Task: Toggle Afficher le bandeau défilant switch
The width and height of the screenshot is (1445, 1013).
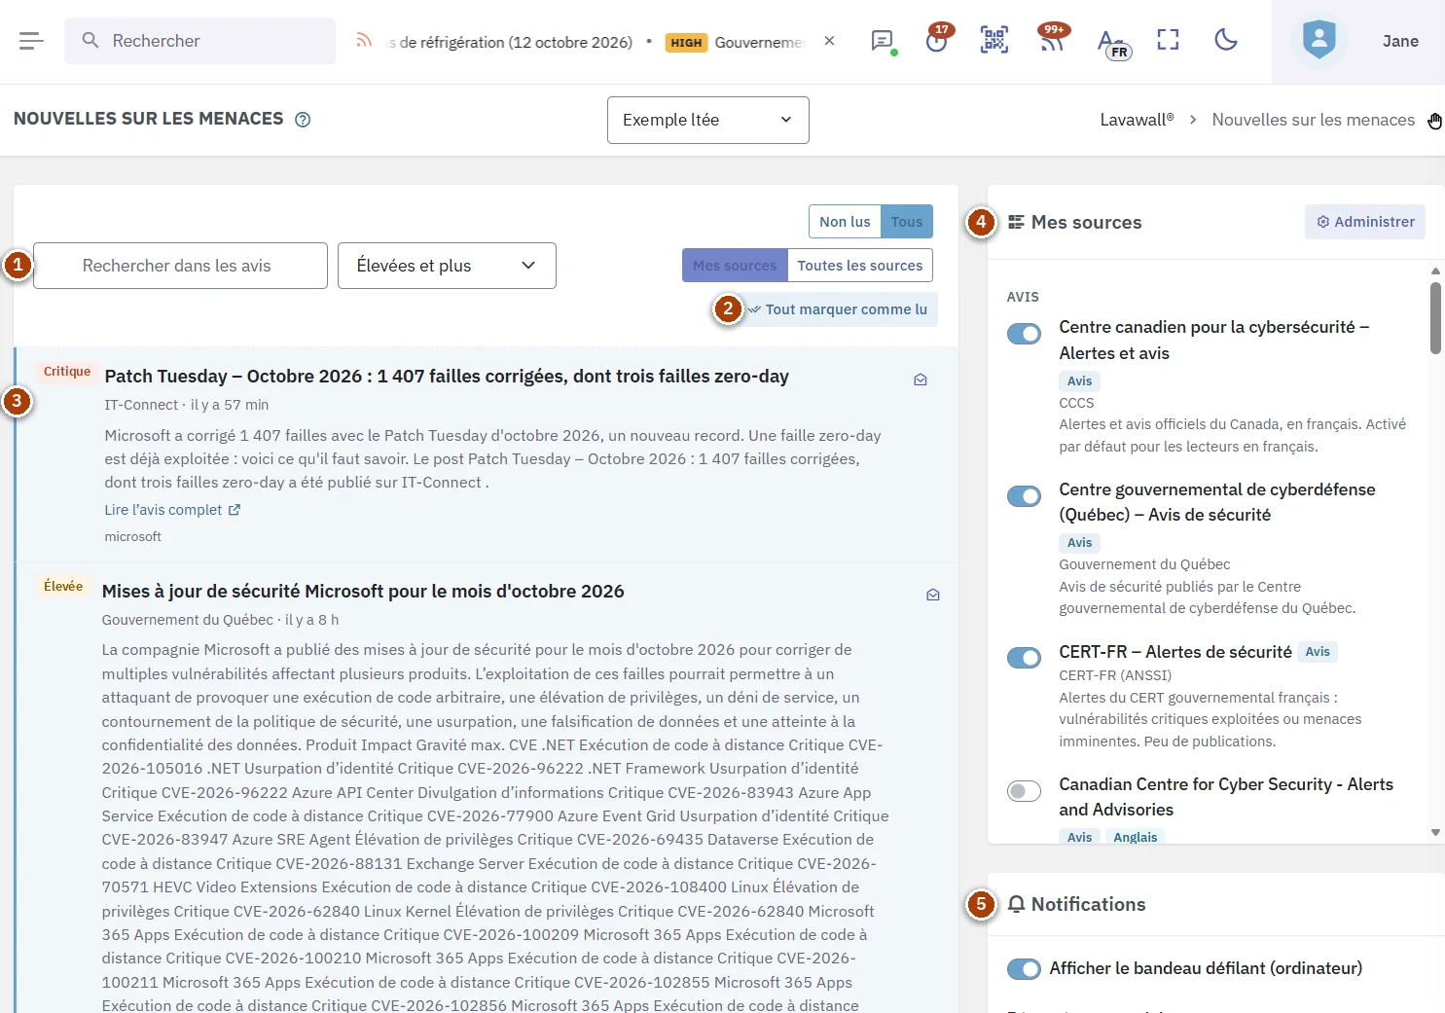Action: click(x=1024, y=969)
